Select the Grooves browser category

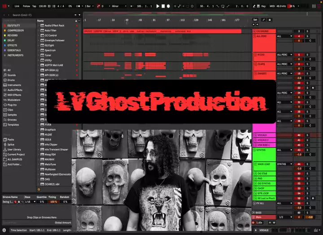12,120
